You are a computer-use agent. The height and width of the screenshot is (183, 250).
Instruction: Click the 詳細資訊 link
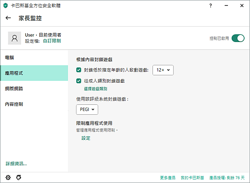point(16,163)
